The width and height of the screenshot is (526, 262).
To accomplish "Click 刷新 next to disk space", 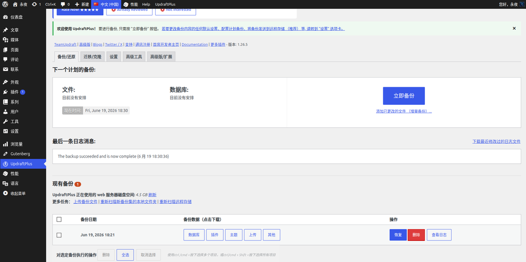I will [152, 195].
